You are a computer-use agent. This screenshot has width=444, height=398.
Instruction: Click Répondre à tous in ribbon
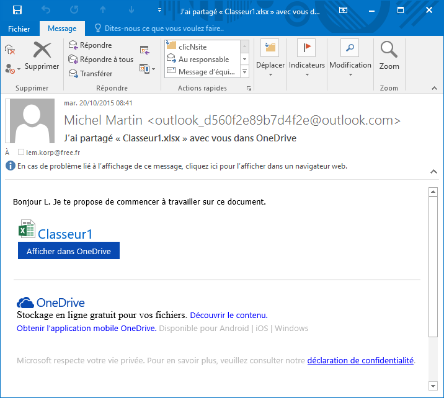[x=100, y=60]
